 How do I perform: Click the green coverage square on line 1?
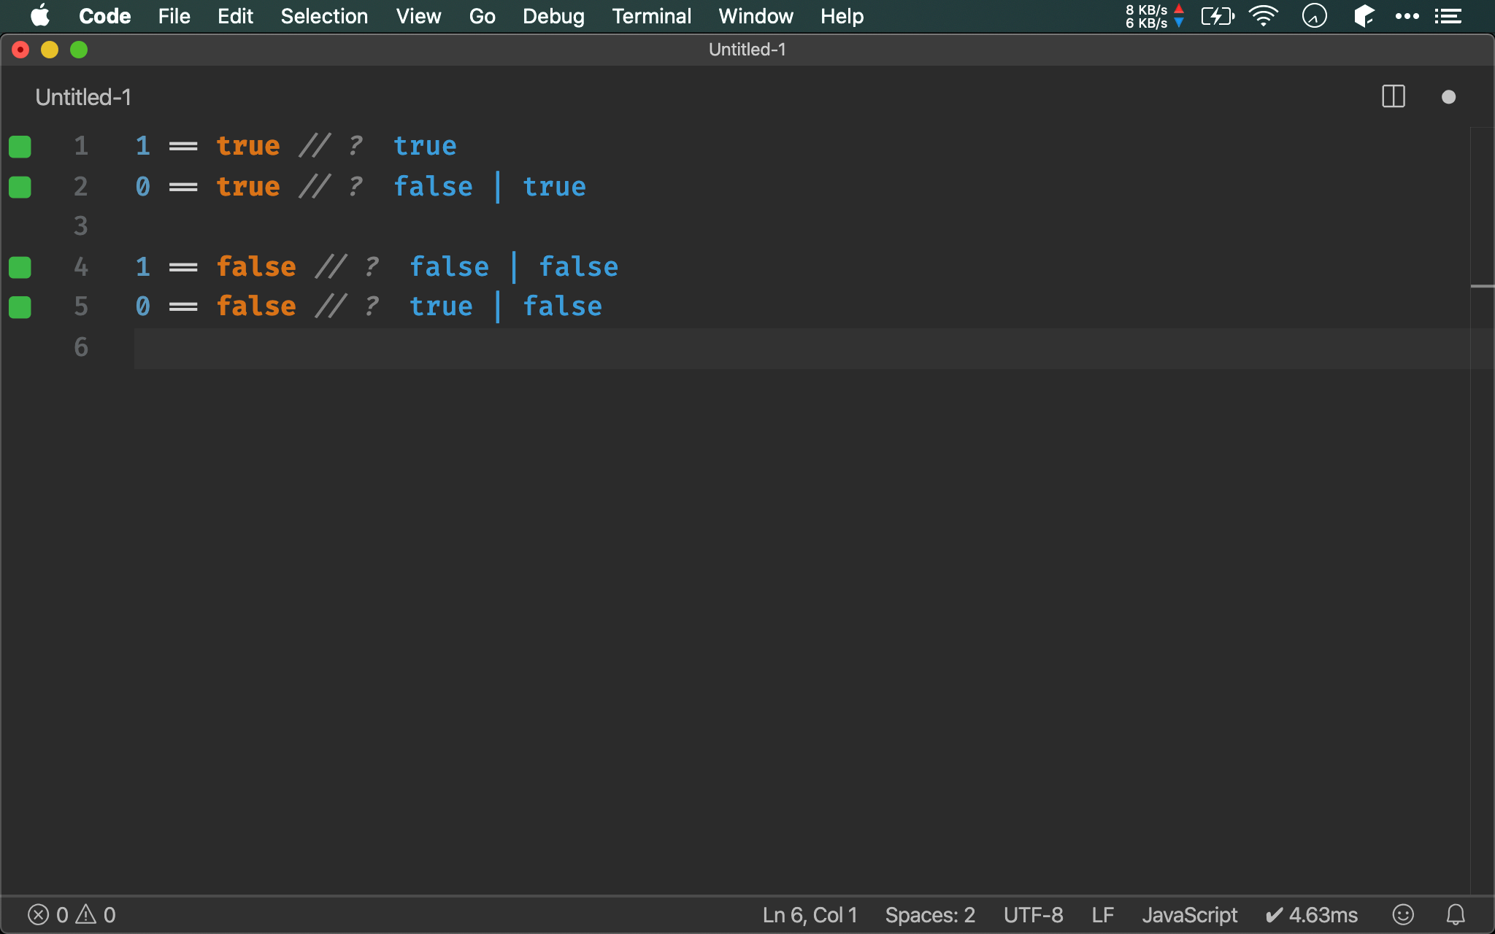click(20, 147)
